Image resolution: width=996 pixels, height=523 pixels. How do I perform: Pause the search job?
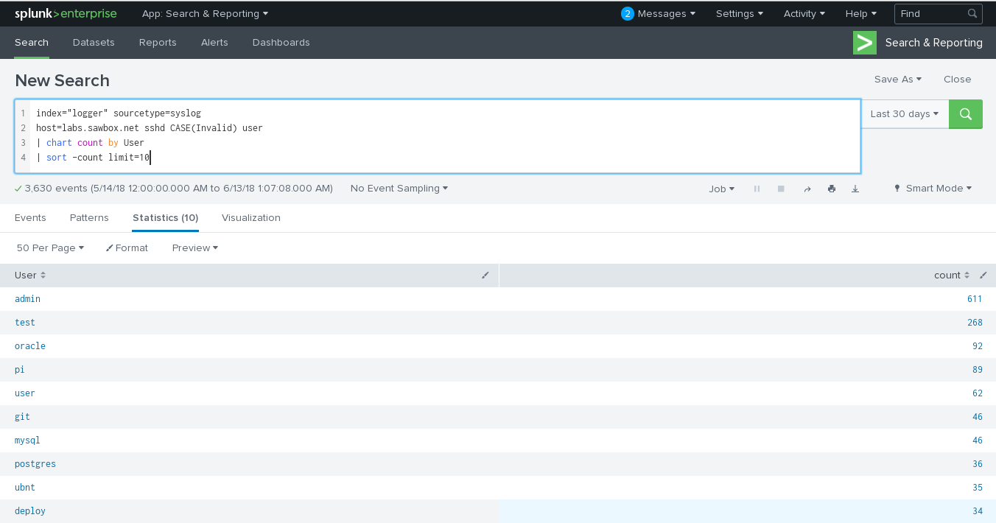[x=757, y=189]
